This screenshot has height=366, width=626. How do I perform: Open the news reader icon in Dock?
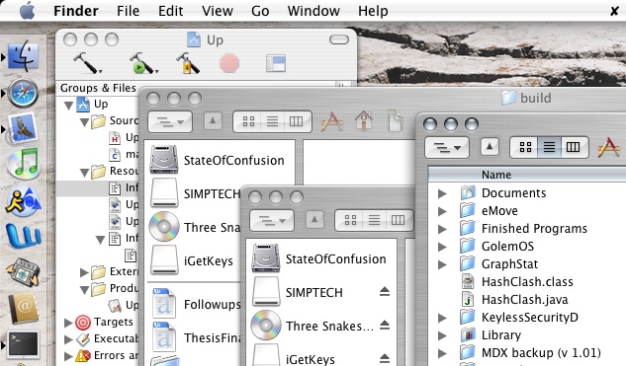coord(23,272)
